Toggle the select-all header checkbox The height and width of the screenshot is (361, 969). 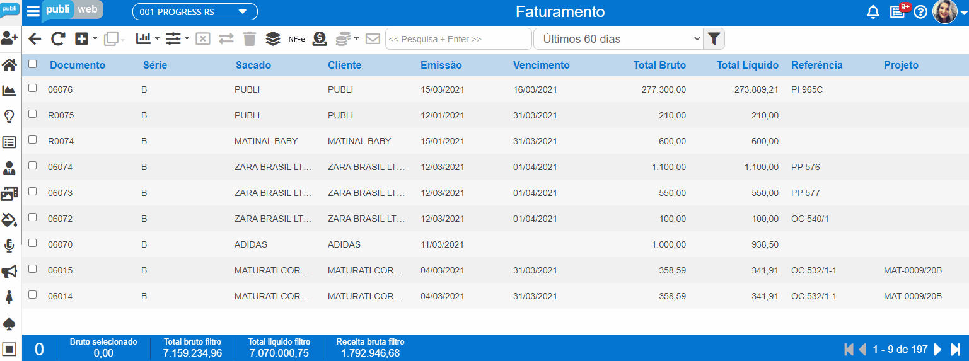point(33,64)
